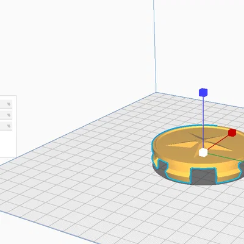
Task: Click the bottom percent field in scale panel
Action: [6, 126]
